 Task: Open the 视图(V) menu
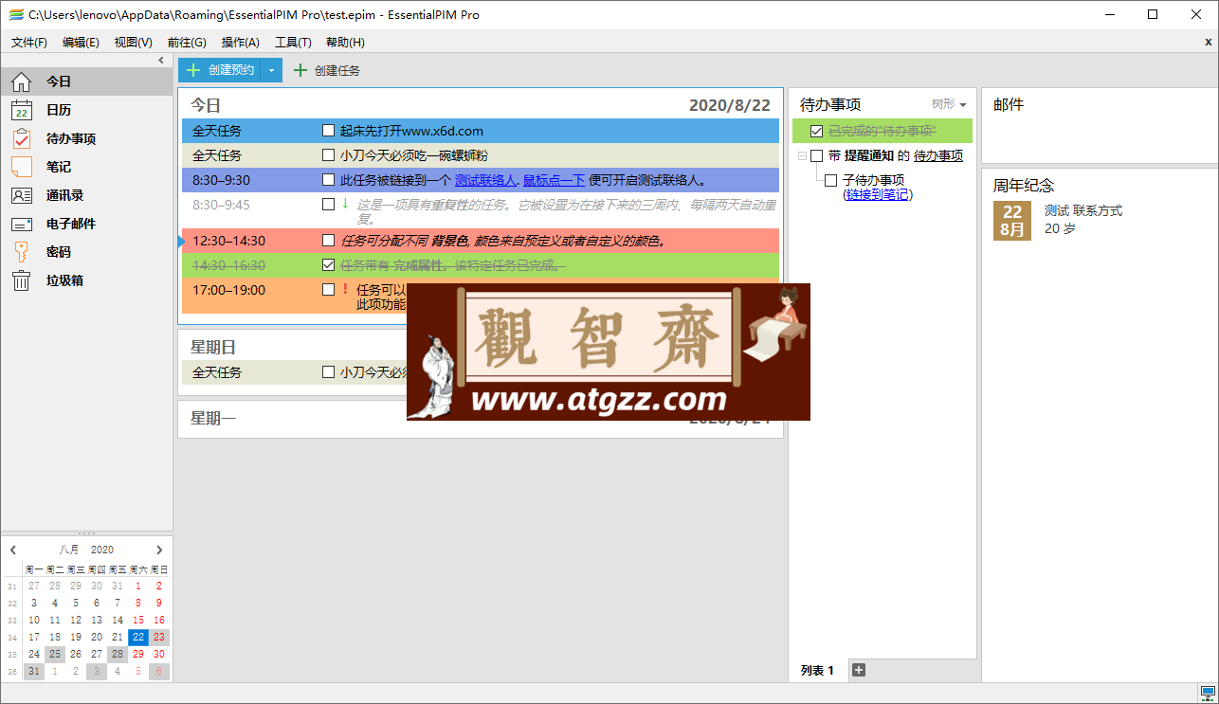[x=133, y=42]
